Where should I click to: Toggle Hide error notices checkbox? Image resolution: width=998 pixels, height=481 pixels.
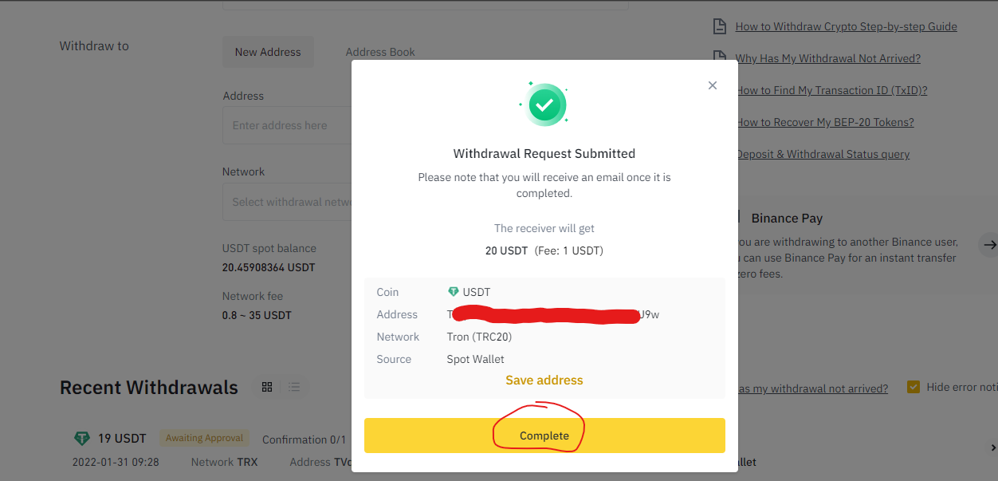point(914,387)
